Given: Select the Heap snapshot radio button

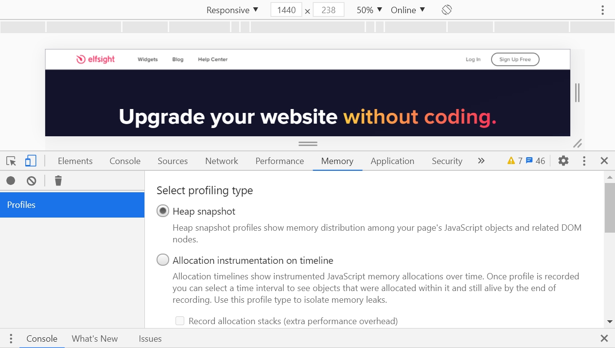Looking at the screenshot, I should 163,211.
